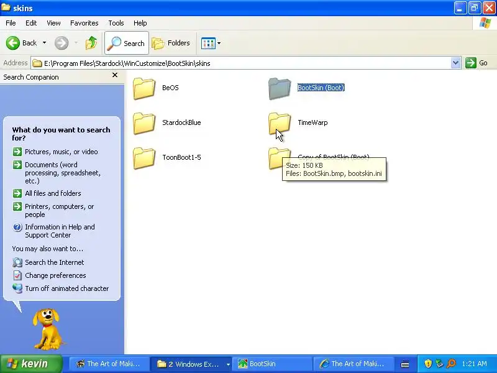Switch to first The Art of Maki... taskbar item
The width and height of the screenshot is (497, 373).
(108, 364)
